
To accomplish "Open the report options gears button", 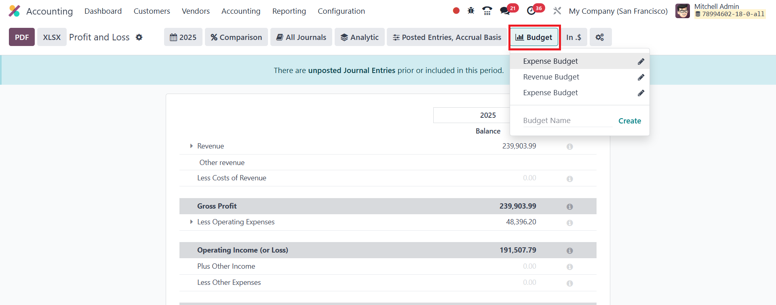I will (600, 37).
